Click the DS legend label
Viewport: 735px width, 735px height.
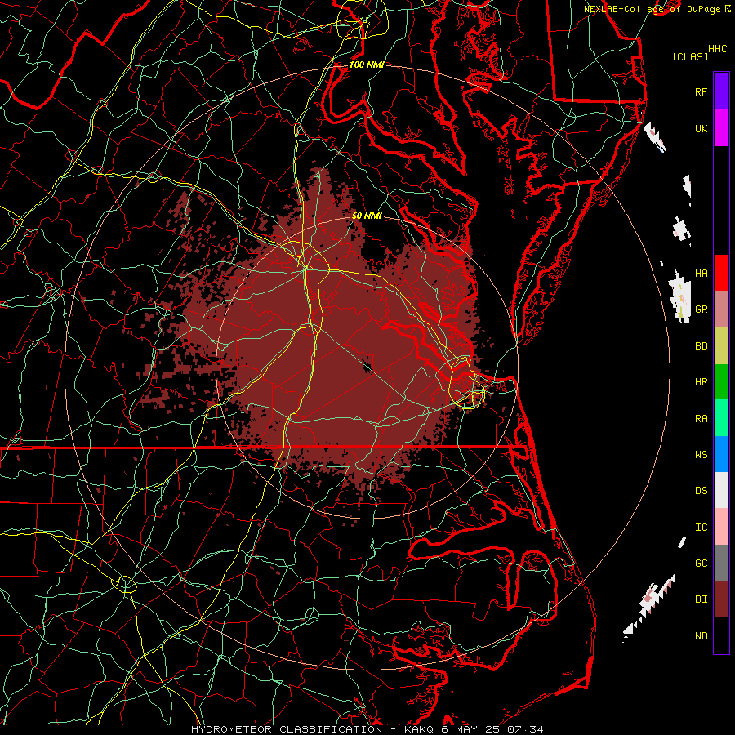(701, 491)
